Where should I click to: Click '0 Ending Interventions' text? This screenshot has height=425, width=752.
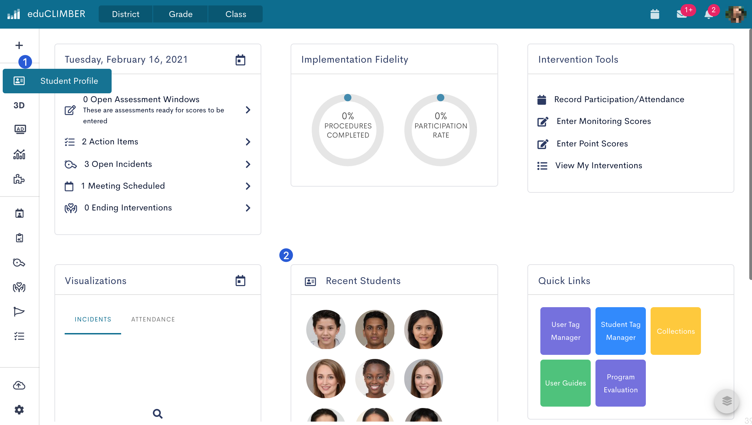pos(128,208)
